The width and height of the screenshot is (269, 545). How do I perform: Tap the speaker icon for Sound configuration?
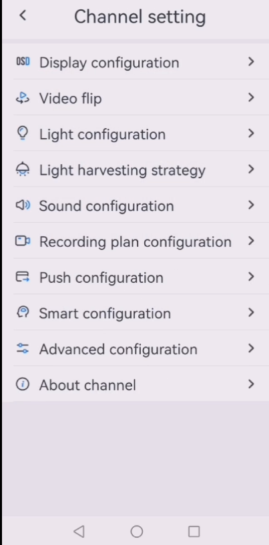pyautogui.click(x=23, y=205)
